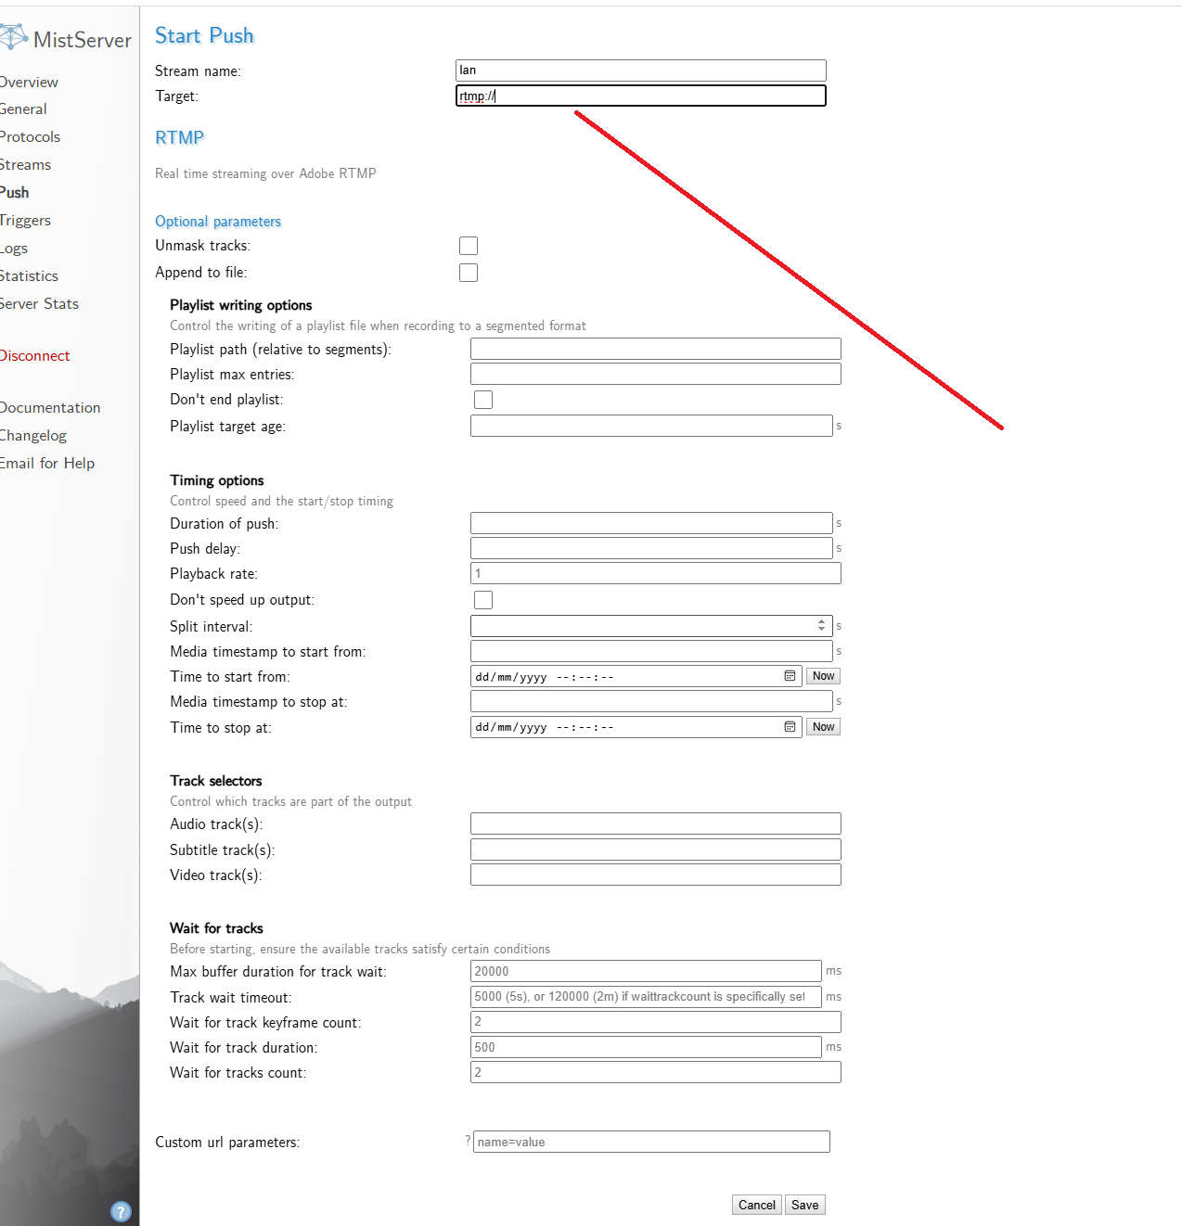Open the Protocols page
Image resolution: width=1182 pixels, height=1226 pixels.
[30, 137]
